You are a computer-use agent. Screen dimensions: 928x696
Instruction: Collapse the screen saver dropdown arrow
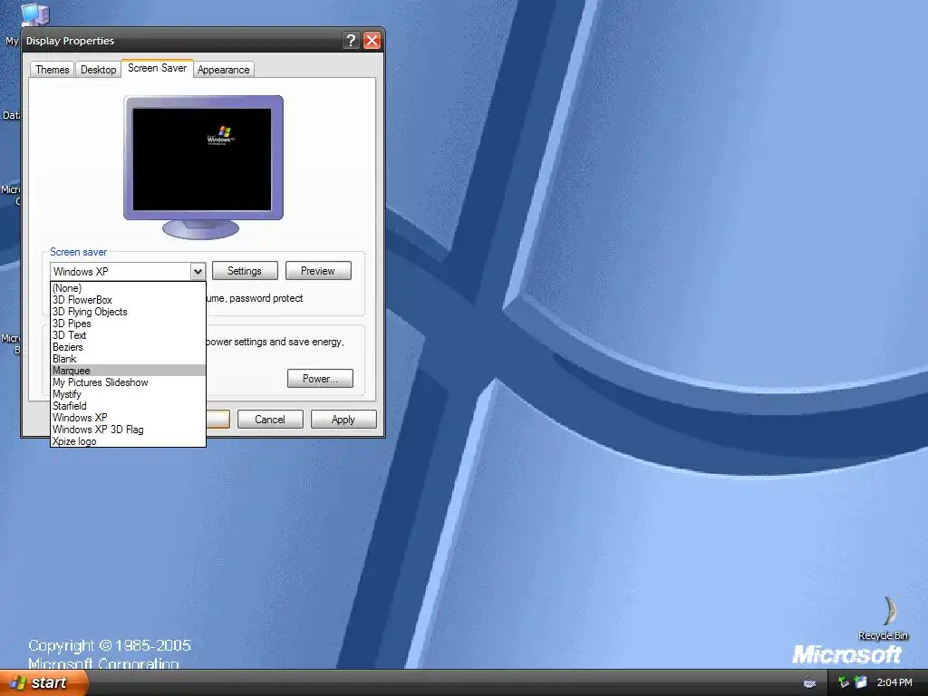[198, 272]
